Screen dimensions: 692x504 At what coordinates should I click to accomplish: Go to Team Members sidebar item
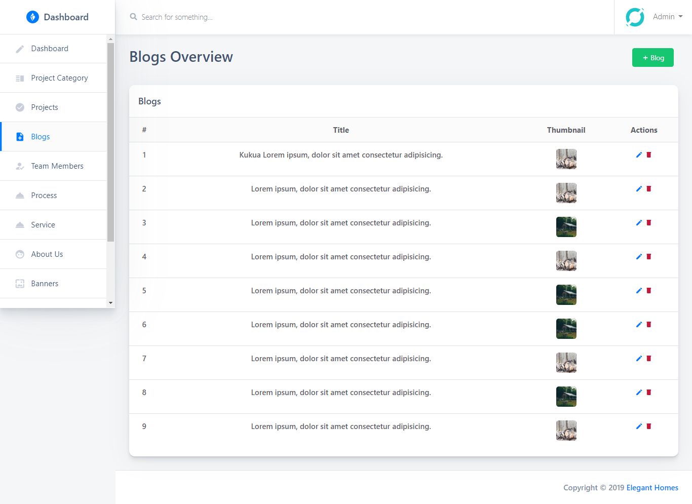point(57,166)
